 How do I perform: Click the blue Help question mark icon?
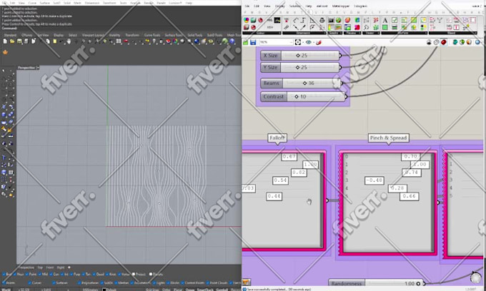(232, 41)
